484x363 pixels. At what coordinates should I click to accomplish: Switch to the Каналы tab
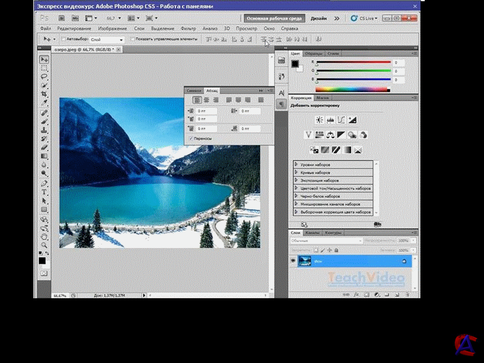point(313,232)
